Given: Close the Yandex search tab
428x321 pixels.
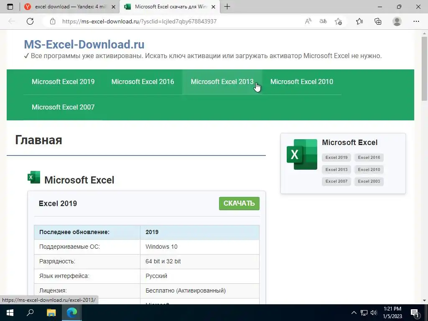Looking at the screenshot, I should [x=114, y=7].
